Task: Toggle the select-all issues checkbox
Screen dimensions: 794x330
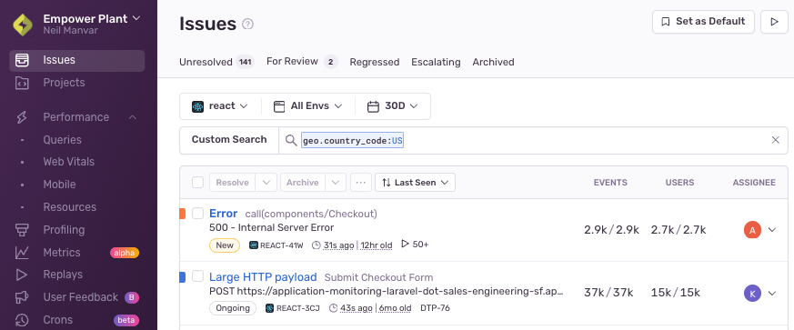Action: click(198, 182)
